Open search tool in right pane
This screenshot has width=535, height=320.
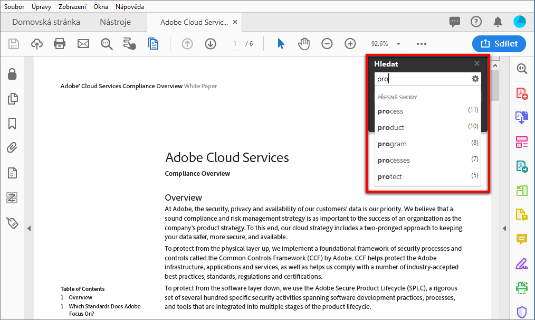click(x=522, y=69)
